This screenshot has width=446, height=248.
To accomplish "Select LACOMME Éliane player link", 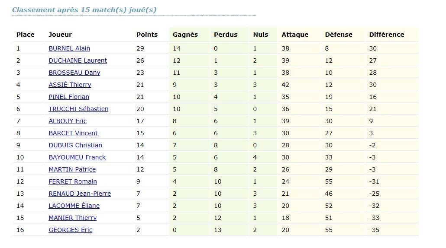I will point(74,206).
